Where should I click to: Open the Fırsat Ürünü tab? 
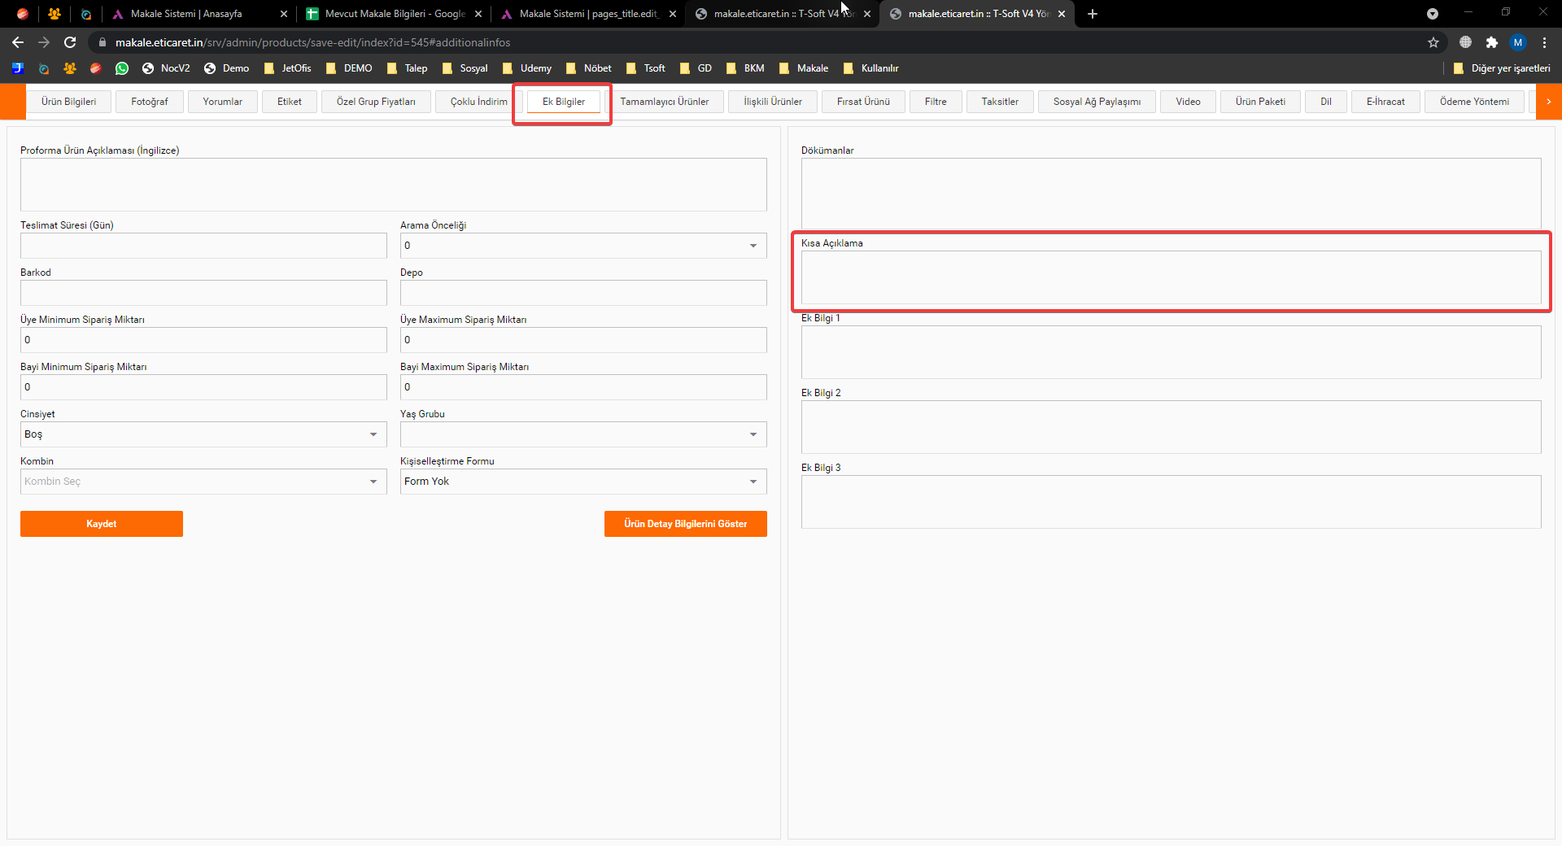[x=863, y=102]
